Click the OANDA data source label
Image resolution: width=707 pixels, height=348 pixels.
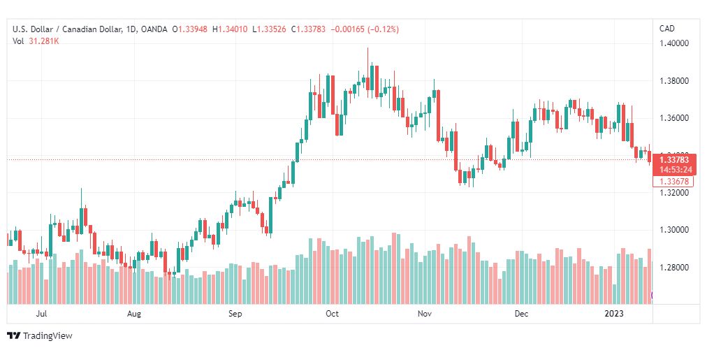153,30
